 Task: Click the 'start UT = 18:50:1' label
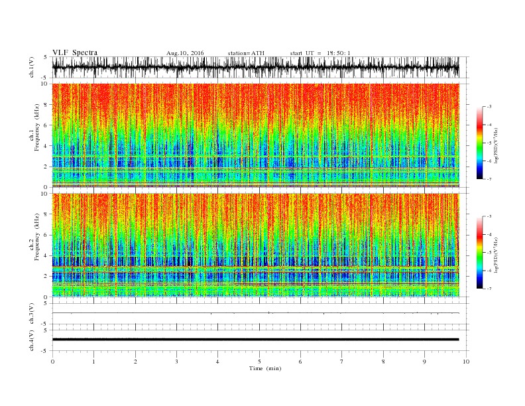pos(320,53)
